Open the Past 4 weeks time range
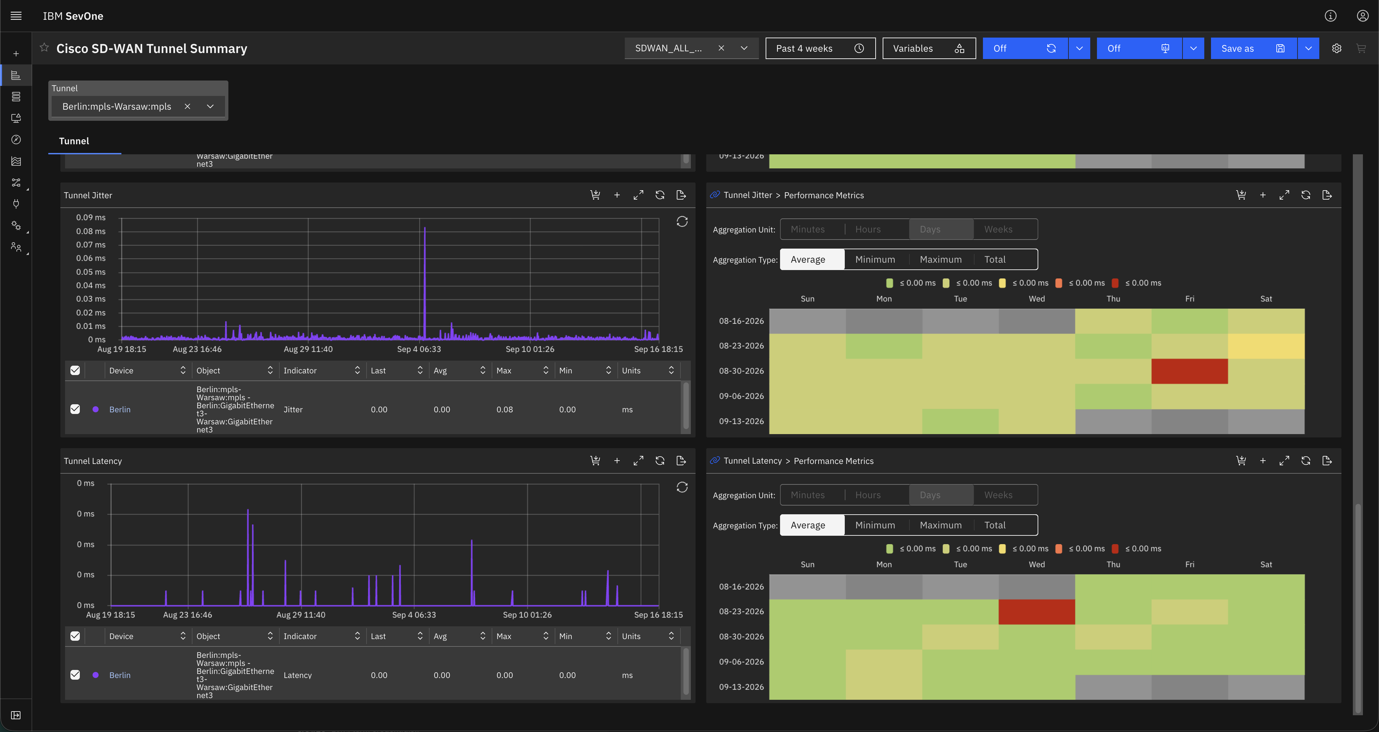 [x=820, y=48]
